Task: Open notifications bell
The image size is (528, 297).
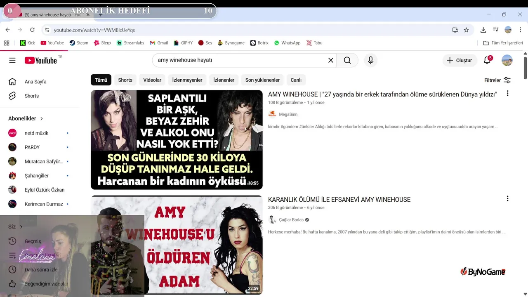Action: [x=487, y=60]
